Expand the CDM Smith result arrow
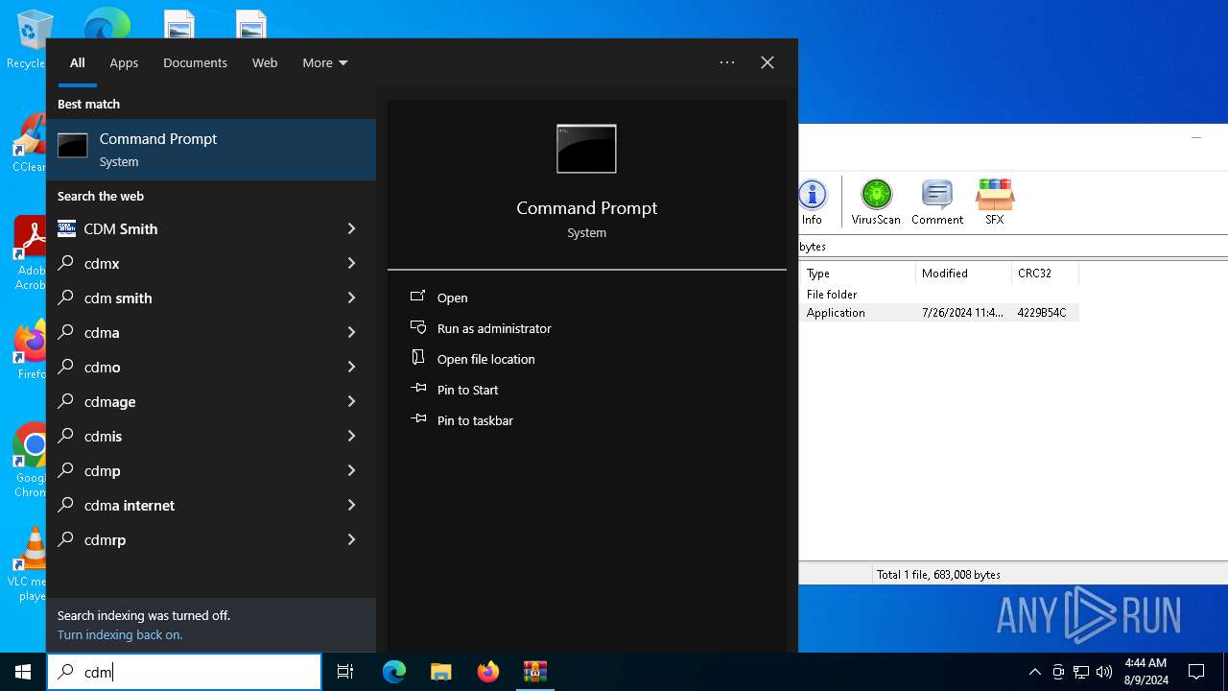The image size is (1228, 691). pyautogui.click(x=351, y=228)
